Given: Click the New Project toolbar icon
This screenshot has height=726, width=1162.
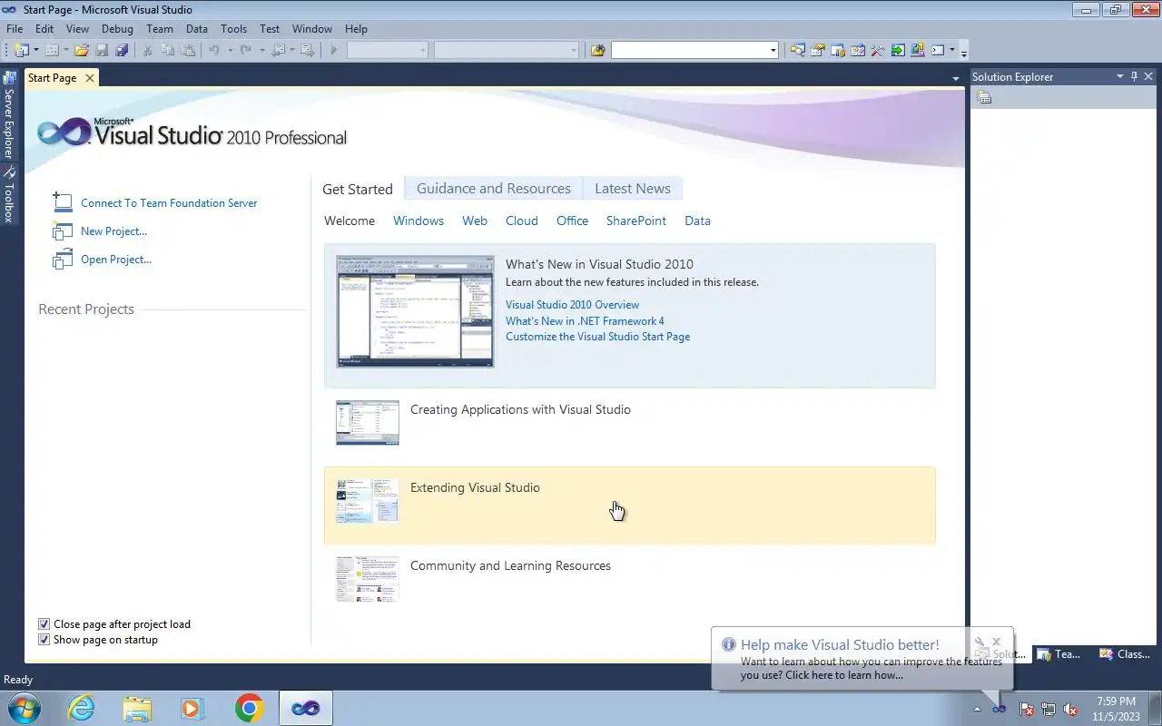Looking at the screenshot, I should click(21, 50).
